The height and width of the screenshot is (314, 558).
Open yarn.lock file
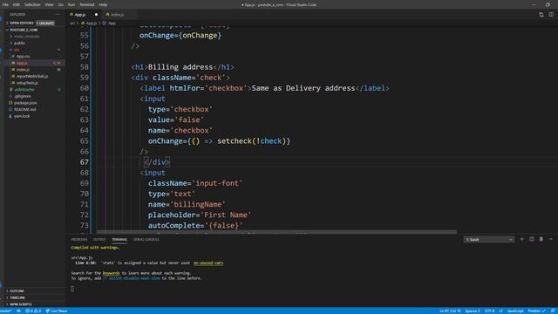coord(22,116)
